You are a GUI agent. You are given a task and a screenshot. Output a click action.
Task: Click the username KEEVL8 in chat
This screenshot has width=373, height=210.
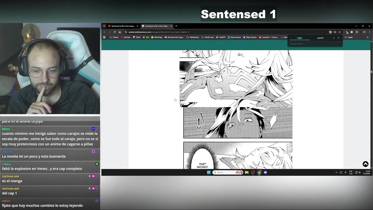(6, 129)
